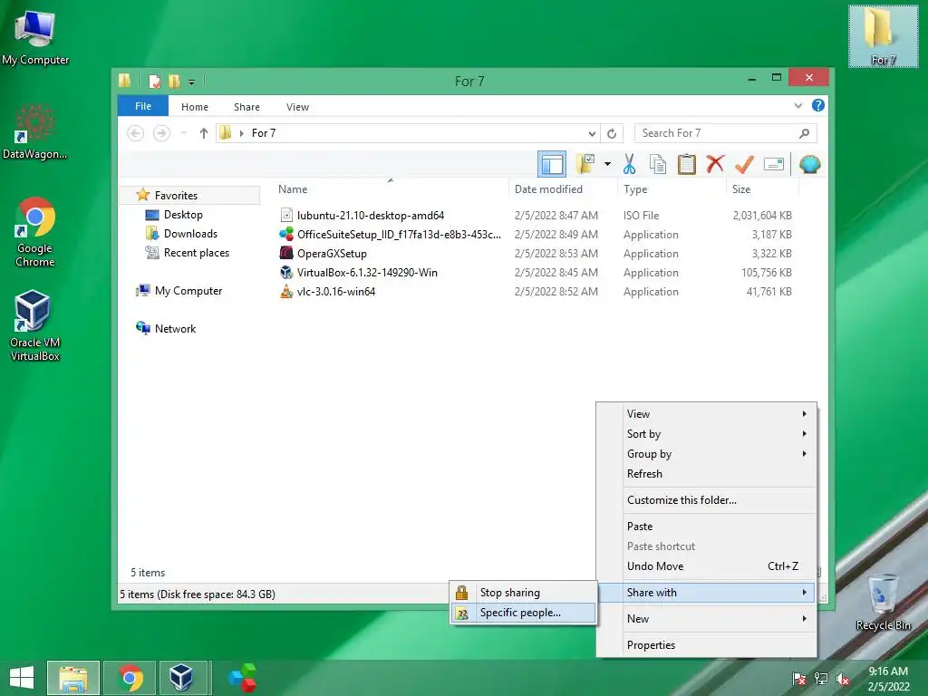Open the View submenu in context menu
This screenshot has height=696, width=928.
[x=707, y=413]
